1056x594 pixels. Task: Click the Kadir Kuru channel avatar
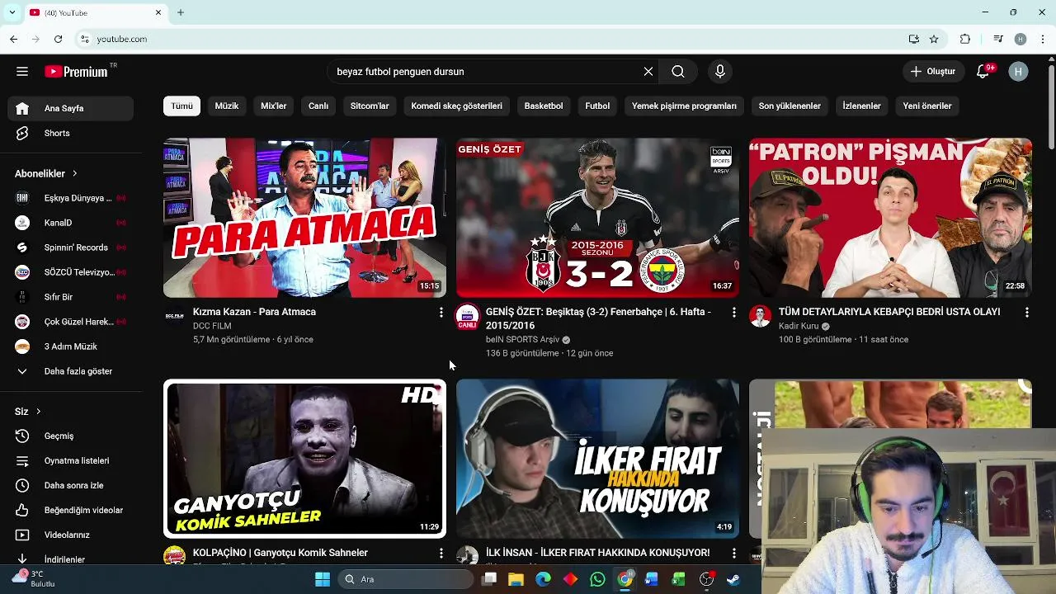click(x=760, y=317)
